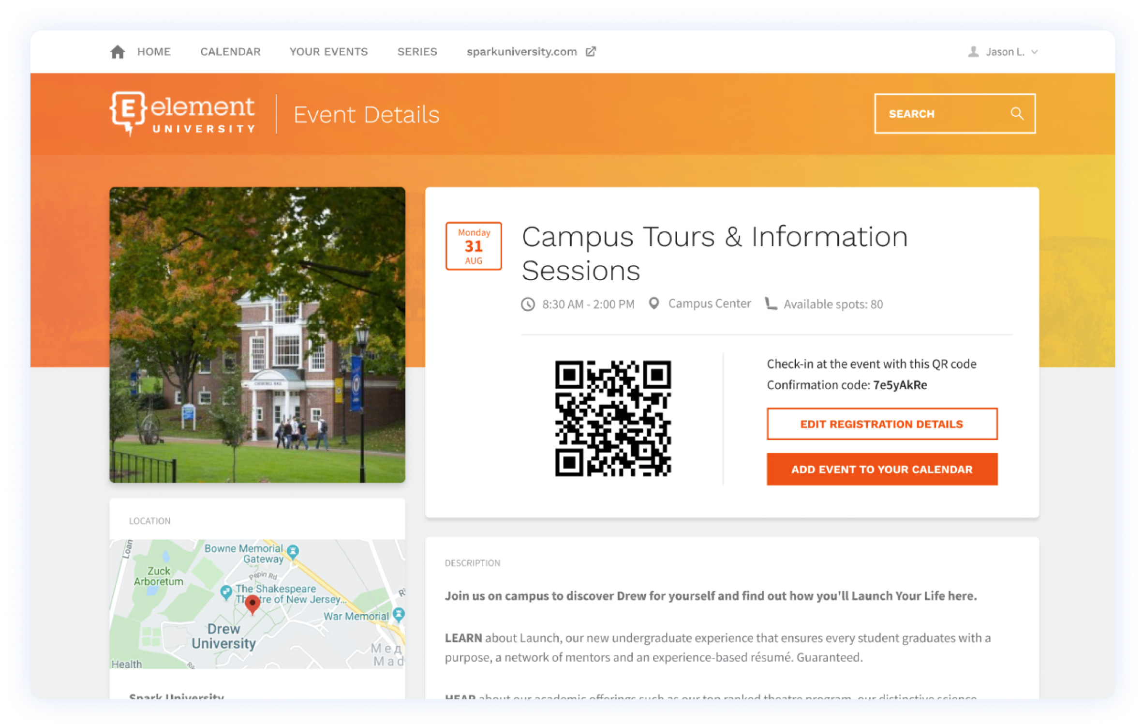Click the clock icon next to event time

pyautogui.click(x=528, y=303)
